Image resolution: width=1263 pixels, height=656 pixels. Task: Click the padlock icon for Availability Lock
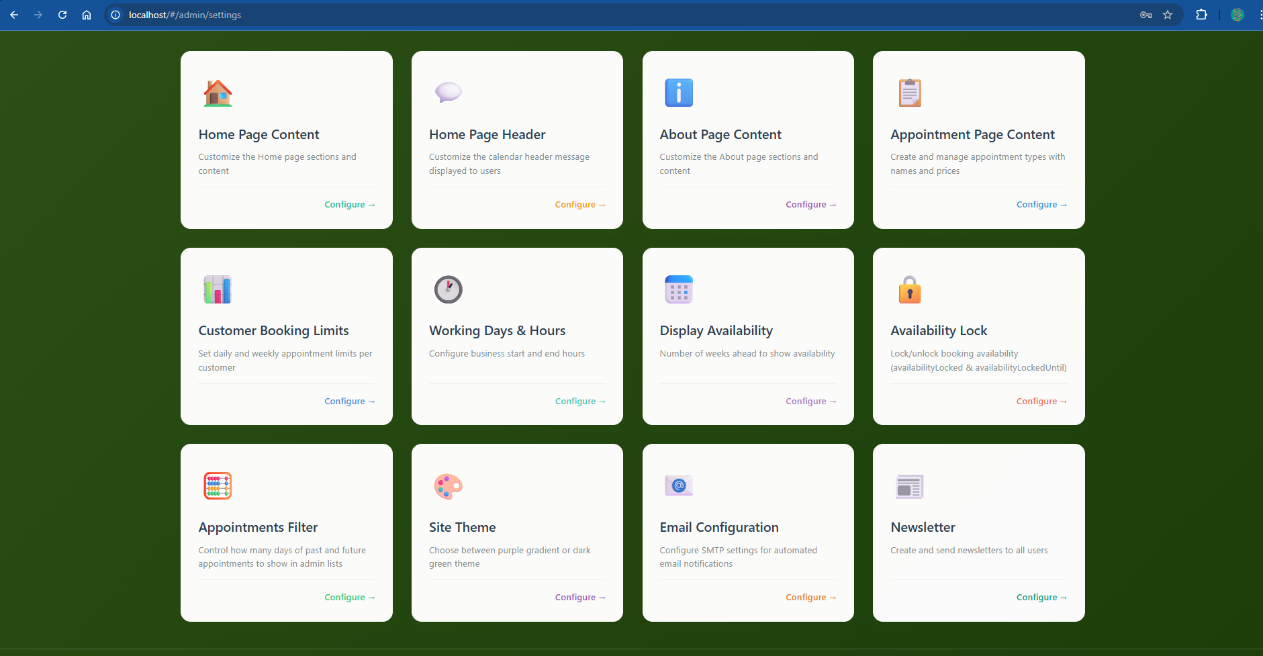[910, 289]
